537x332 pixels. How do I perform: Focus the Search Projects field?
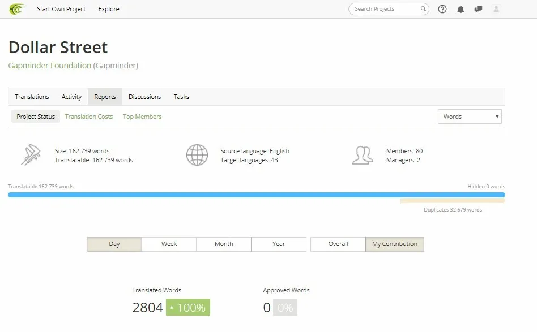click(x=389, y=9)
